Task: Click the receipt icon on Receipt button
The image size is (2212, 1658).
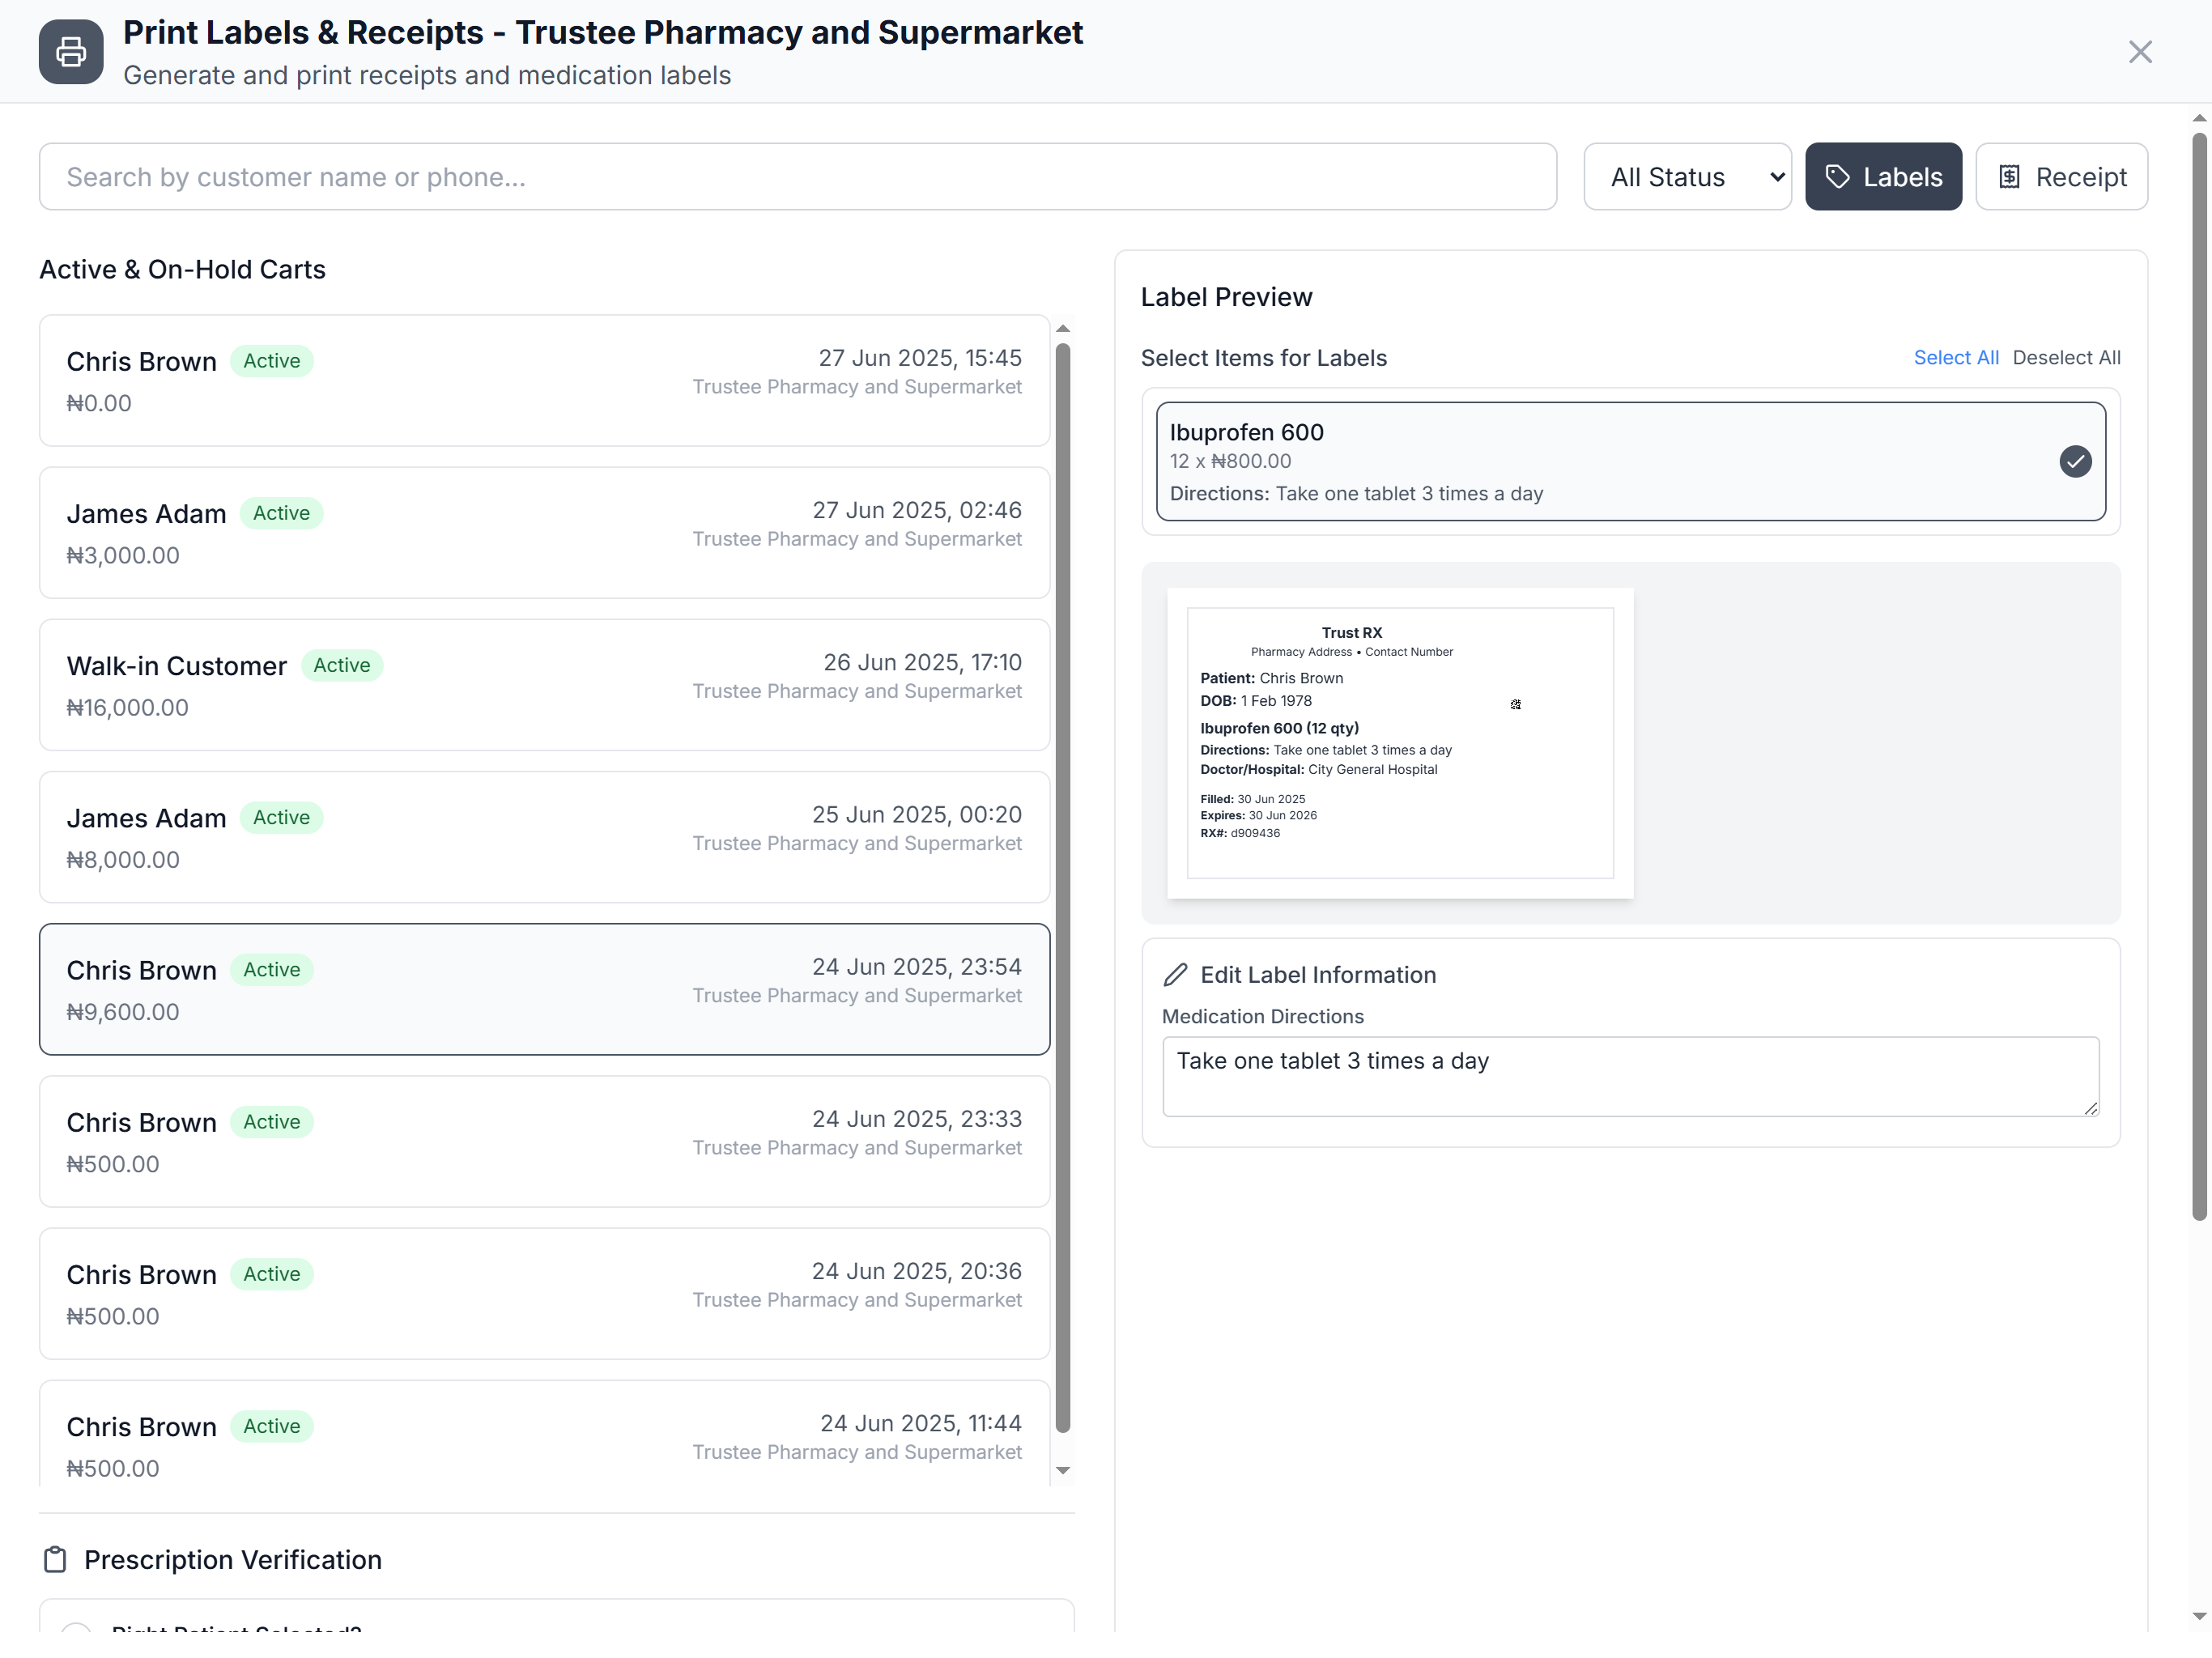Action: click(2009, 177)
